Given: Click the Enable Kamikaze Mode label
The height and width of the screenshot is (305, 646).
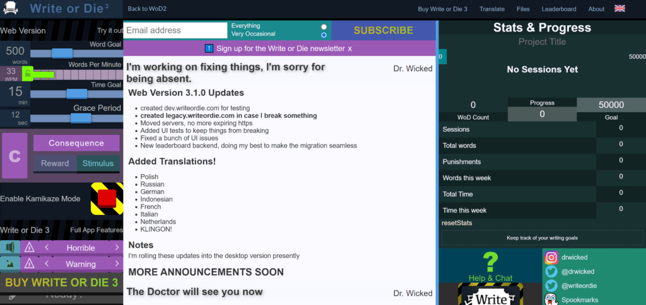Looking at the screenshot, I should coord(40,199).
